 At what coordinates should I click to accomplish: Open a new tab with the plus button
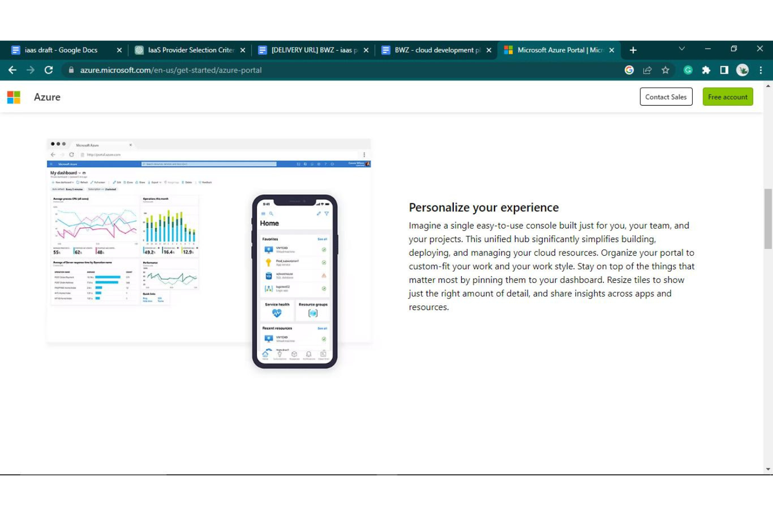coord(633,50)
